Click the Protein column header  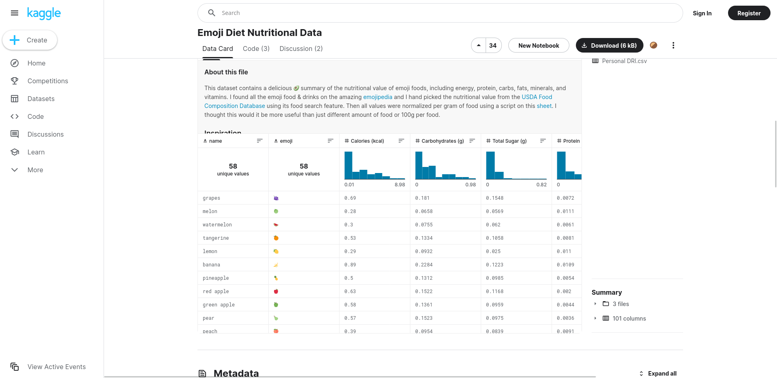click(x=571, y=141)
